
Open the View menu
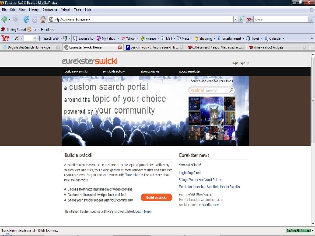pos(22,10)
